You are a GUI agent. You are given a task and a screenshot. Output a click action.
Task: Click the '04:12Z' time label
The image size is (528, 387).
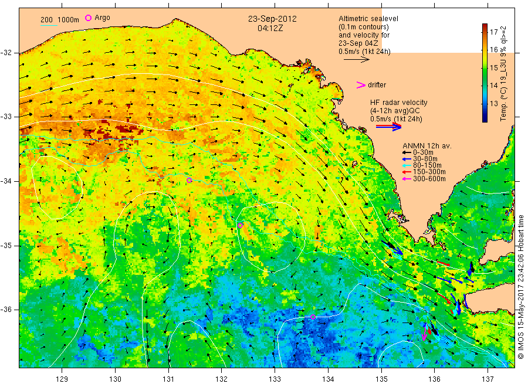click(270, 28)
